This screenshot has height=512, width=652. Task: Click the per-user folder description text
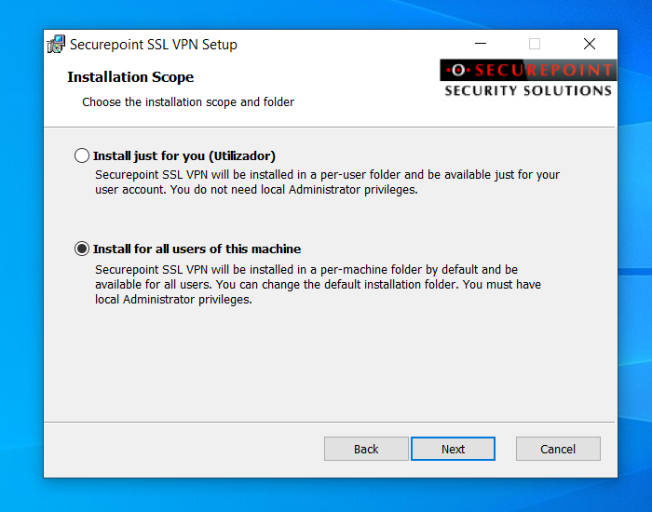coord(327,182)
